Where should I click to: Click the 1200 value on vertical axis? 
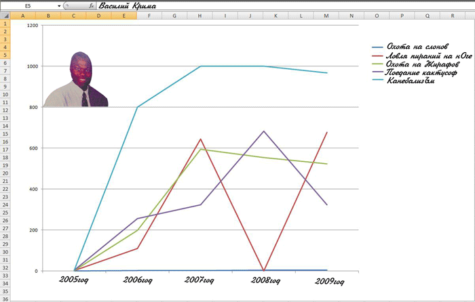(x=33, y=26)
